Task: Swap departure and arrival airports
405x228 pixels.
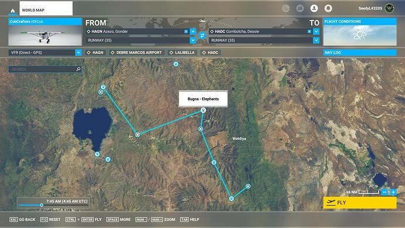Action: point(203,35)
